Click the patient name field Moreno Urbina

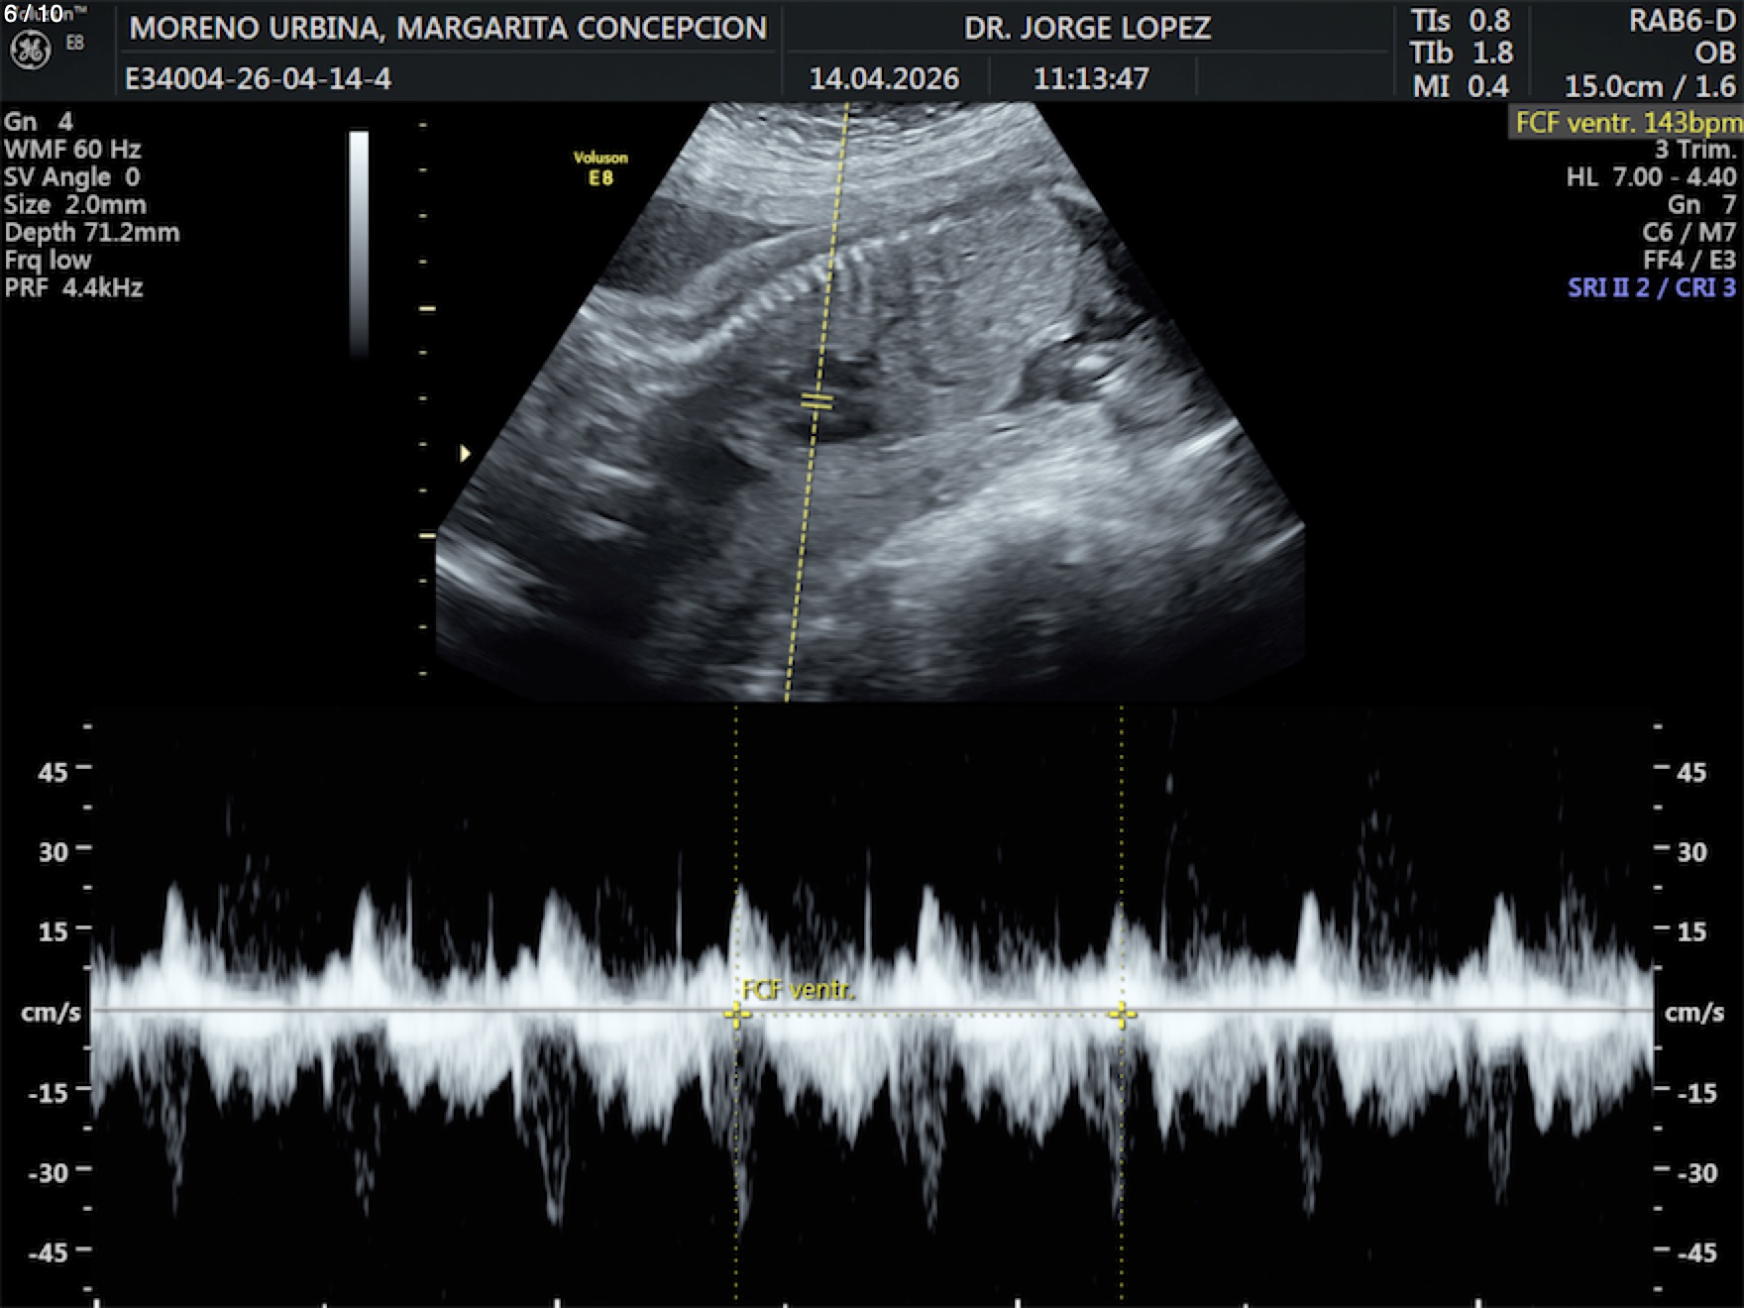coord(448,28)
